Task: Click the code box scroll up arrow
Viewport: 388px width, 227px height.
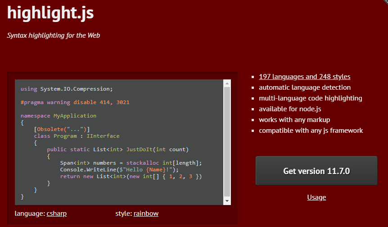Action: coord(227,83)
